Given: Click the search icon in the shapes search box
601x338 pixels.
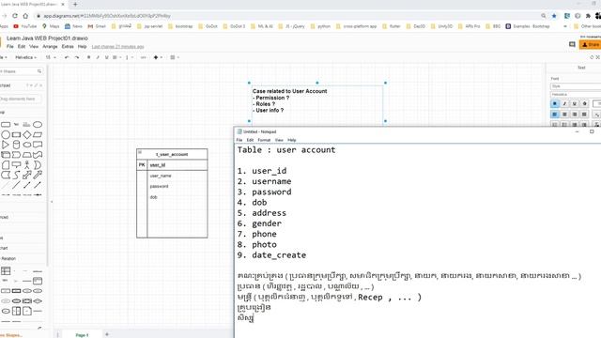Looking at the screenshot, I should (x=39, y=71).
